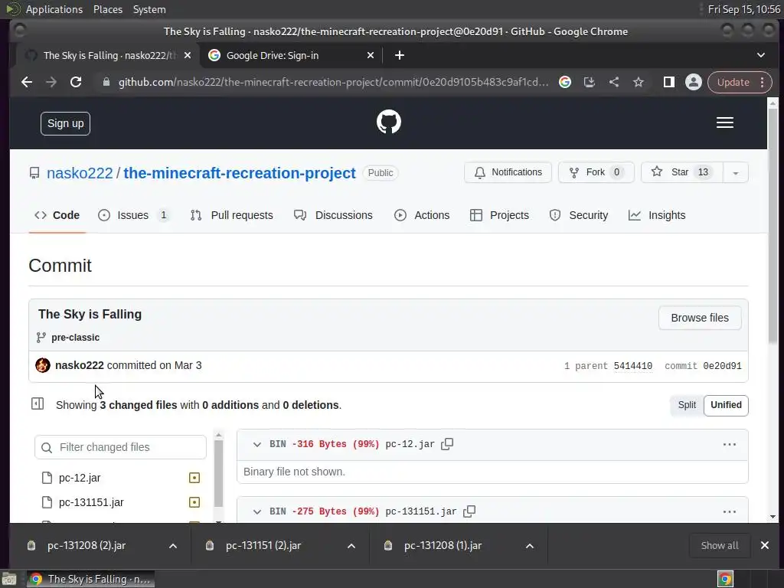Click the Notifications button

click(508, 172)
